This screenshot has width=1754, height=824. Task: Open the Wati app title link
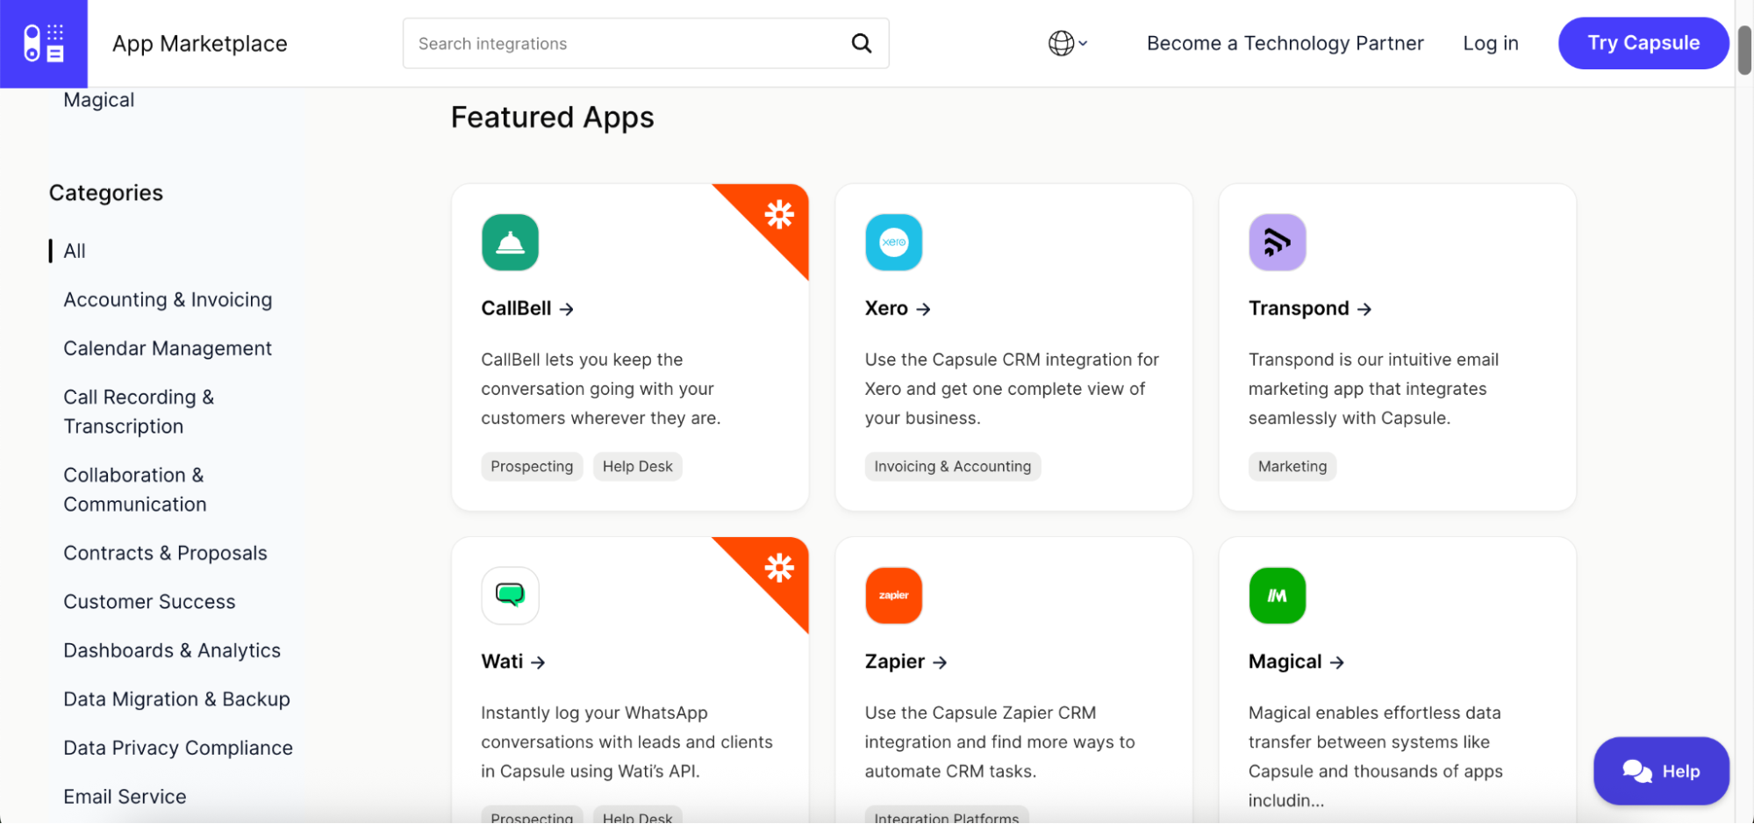[513, 662]
